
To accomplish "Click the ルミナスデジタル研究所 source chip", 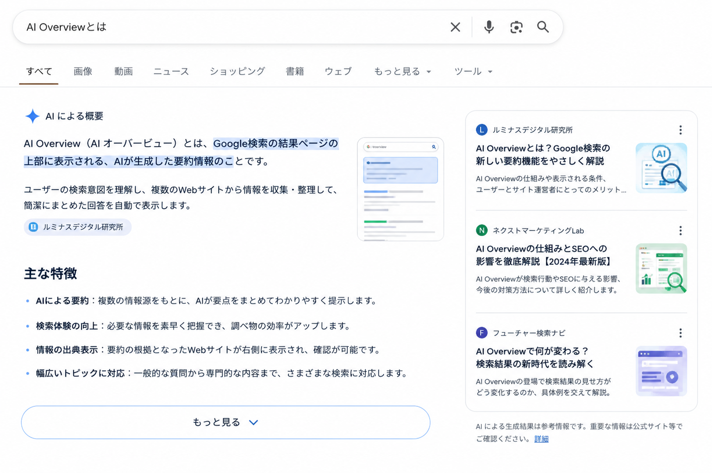I will point(77,227).
